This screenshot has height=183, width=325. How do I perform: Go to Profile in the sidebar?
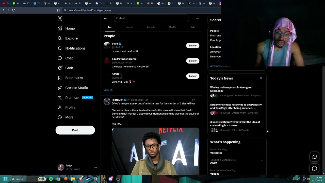pyautogui.click(x=66, y=108)
